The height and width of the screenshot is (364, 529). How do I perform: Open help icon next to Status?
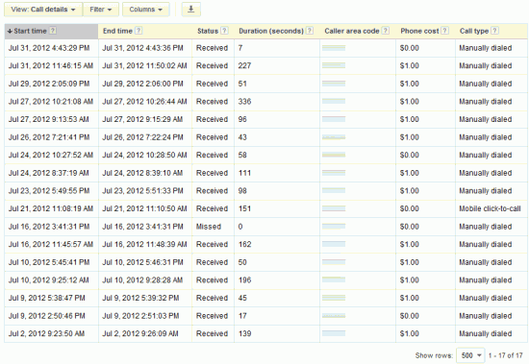(224, 31)
